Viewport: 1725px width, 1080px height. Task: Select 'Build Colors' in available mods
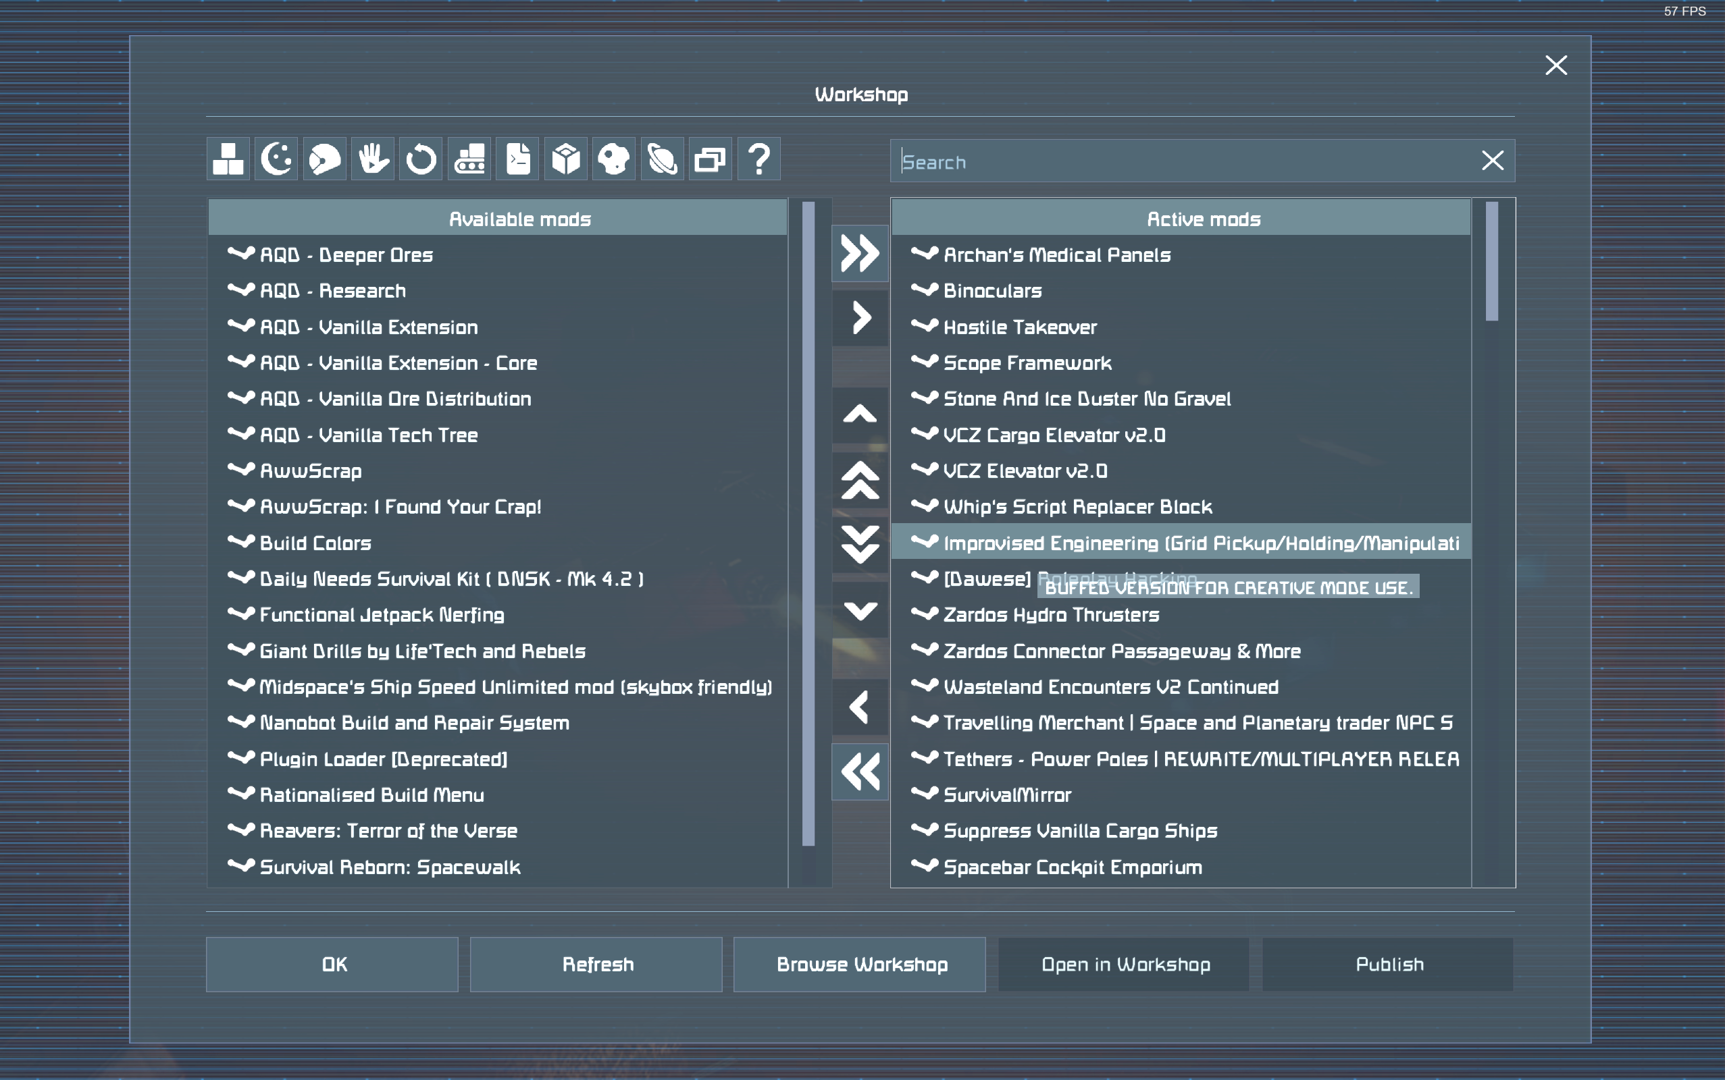pyautogui.click(x=498, y=543)
